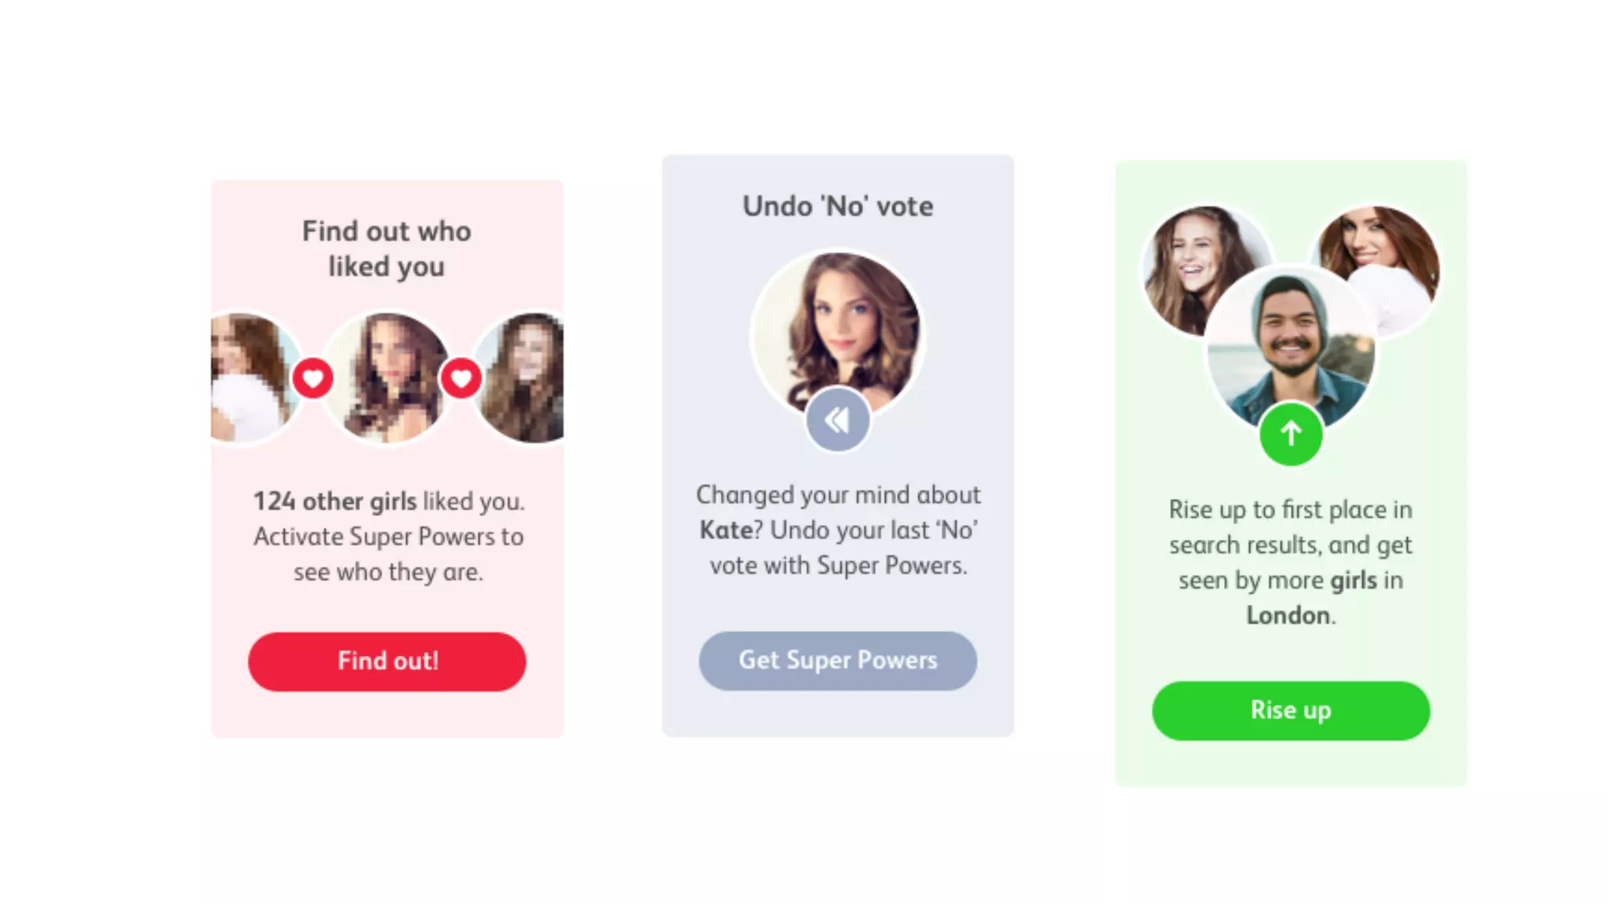The image size is (1607, 904).
Task: Click the bold name 'Kate' in description
Action: [x=726, y=530]
